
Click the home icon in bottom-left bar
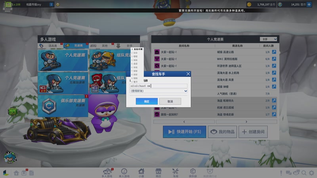click(16, 173)
